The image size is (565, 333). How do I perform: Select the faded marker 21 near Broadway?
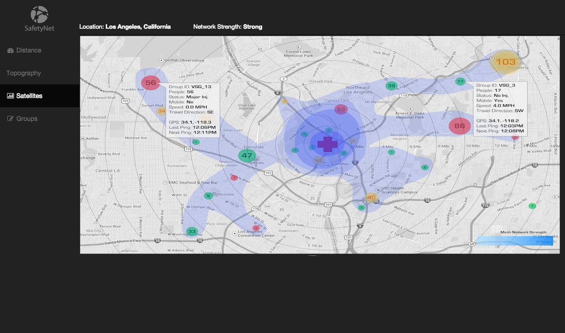(x=318, y=159)
